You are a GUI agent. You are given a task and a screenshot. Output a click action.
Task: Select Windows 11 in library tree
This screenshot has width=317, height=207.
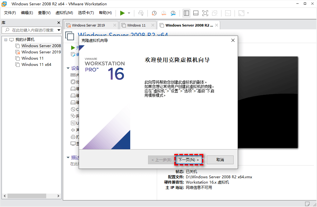32,58
